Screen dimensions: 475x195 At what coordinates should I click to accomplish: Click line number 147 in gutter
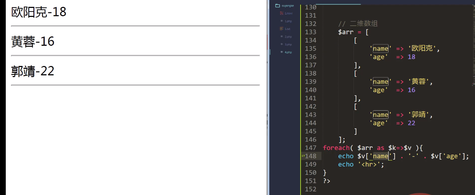click(x=310, y=148)
